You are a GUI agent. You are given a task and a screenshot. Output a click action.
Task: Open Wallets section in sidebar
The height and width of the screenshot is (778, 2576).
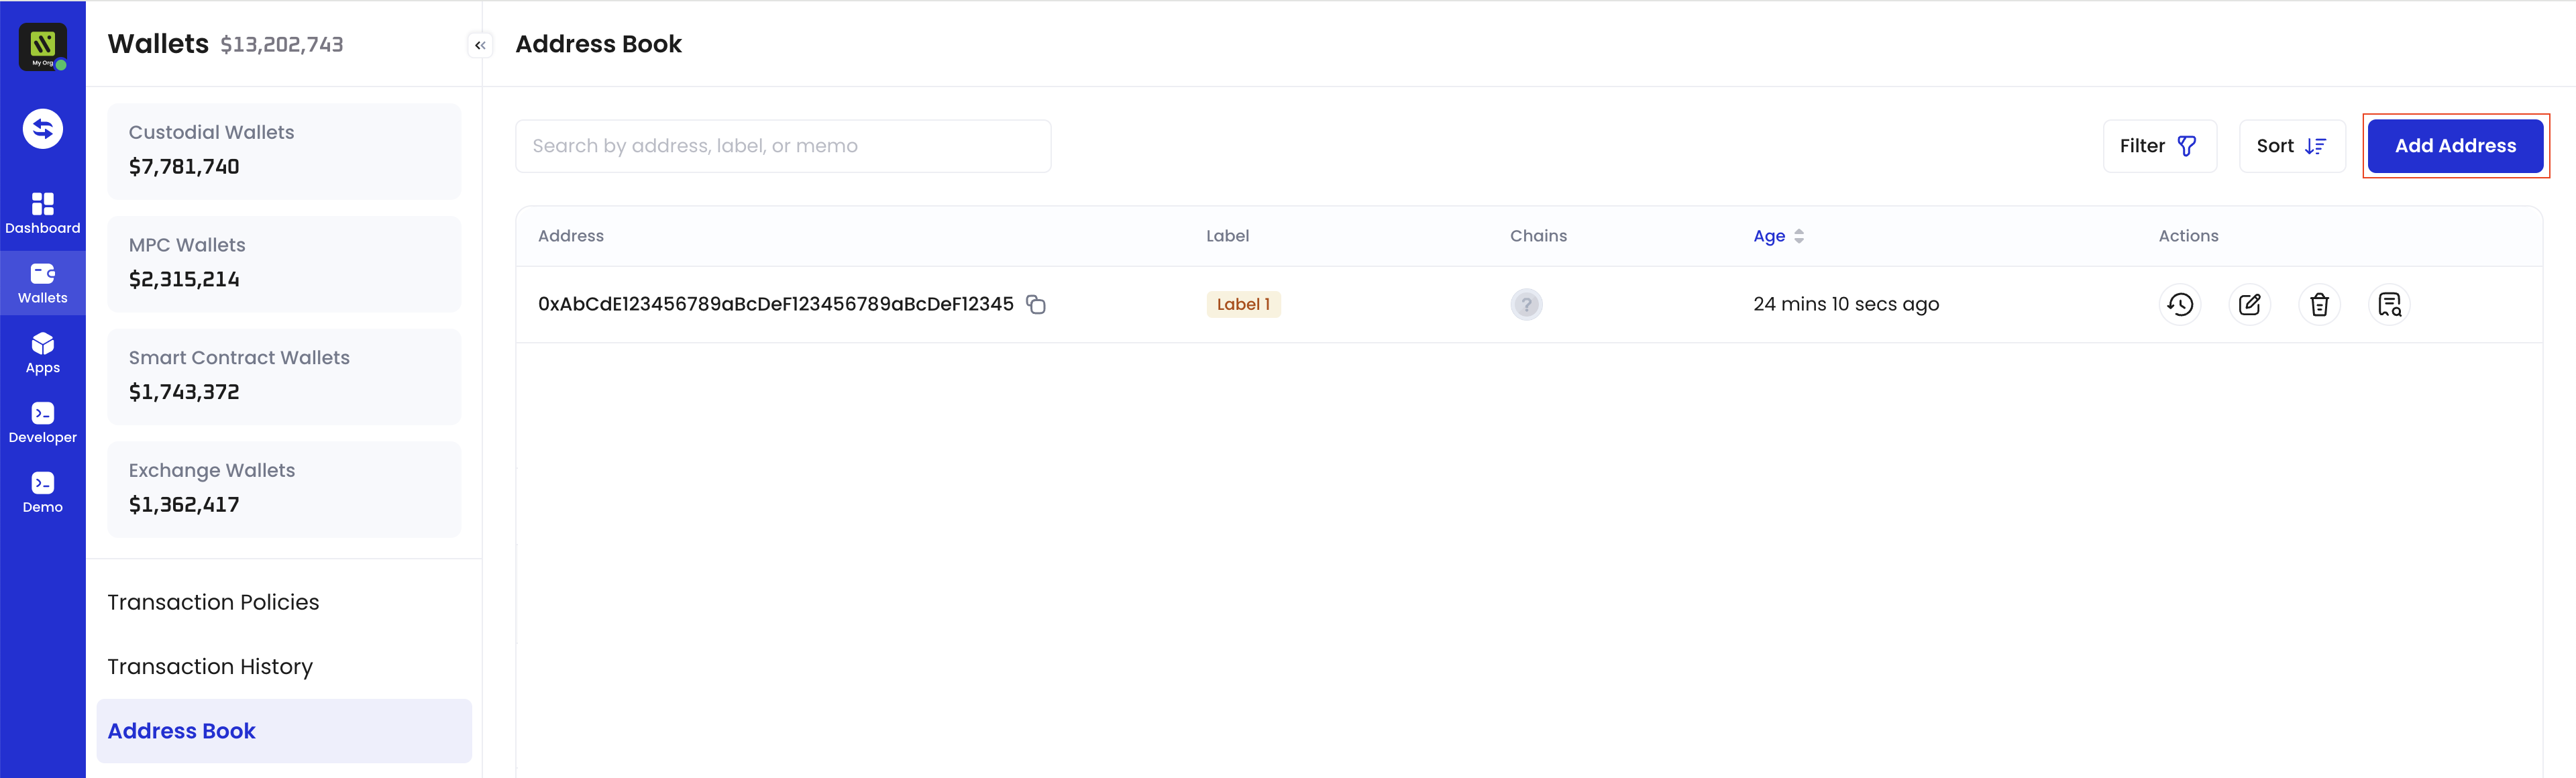[43, 283]
